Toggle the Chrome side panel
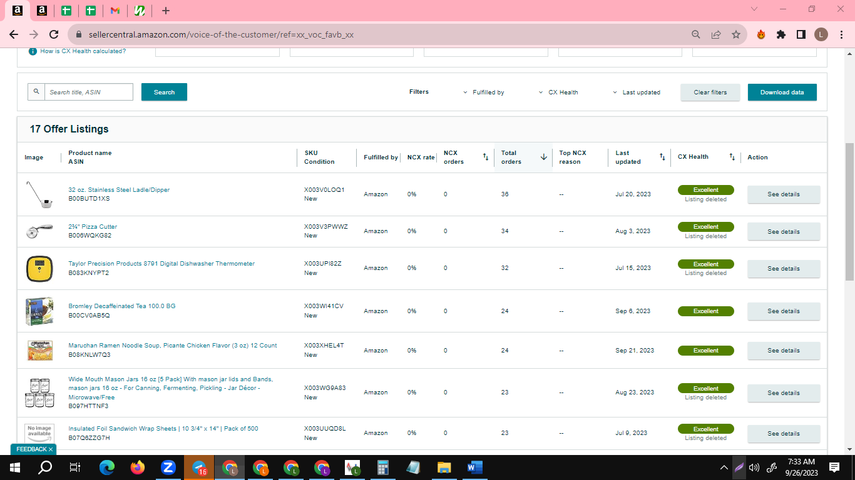The height and width of the screenshot is (480, 855). click(801, 34)
